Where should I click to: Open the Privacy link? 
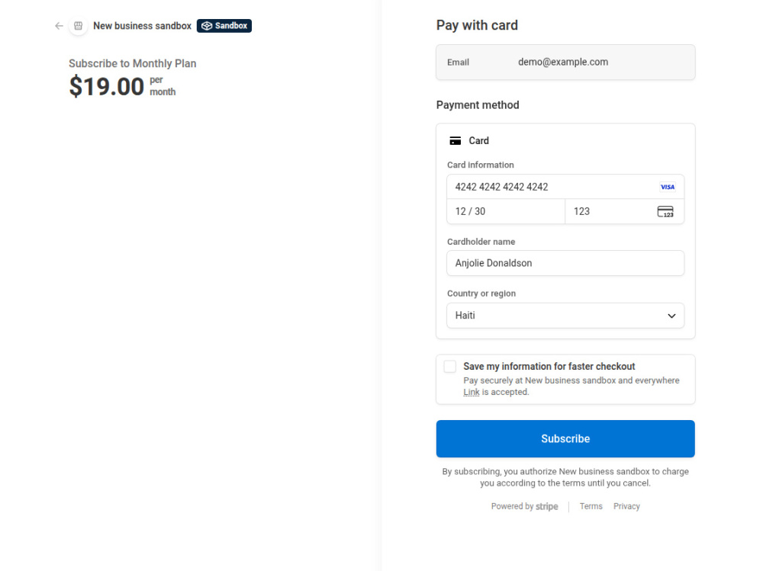pos(626,506)
